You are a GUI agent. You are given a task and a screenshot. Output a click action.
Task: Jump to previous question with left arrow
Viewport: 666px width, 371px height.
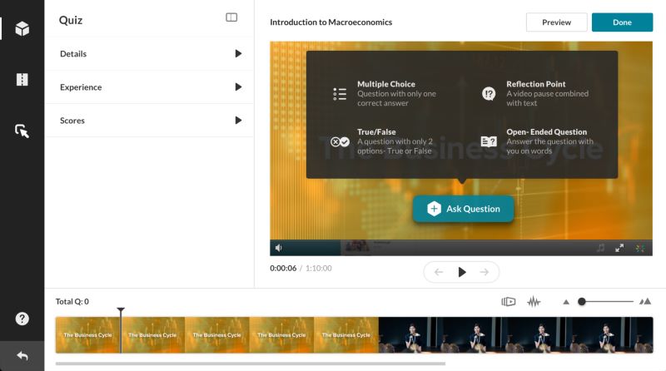click(439, 272)
